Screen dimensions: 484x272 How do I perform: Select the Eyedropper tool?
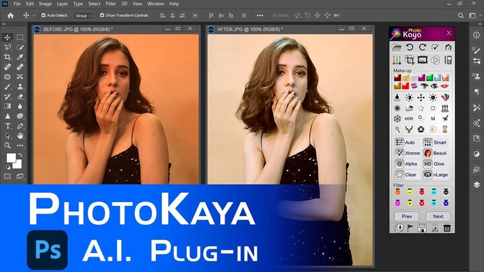point(20,57)
